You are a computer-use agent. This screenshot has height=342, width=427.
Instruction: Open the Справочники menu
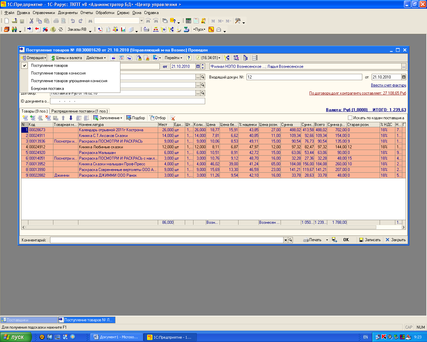point(44,13)
